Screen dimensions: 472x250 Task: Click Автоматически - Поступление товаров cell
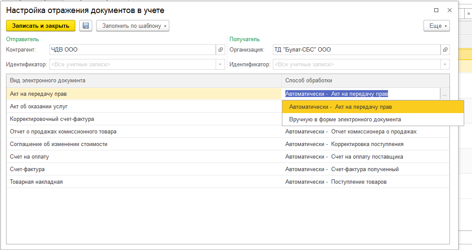pyautogui.click(x=365, y=182)
